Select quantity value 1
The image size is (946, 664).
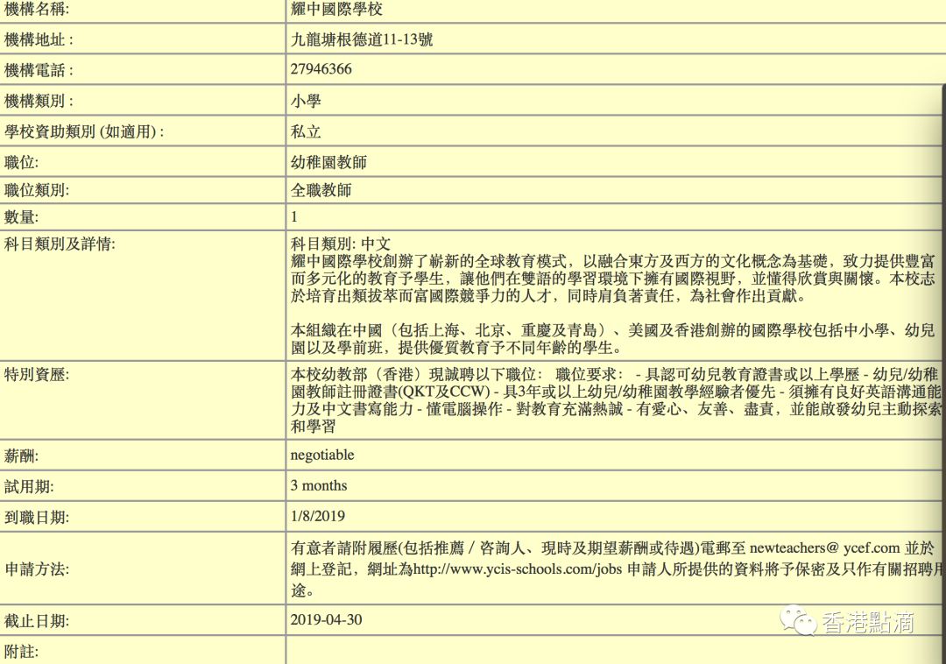[x=294, y=217]
